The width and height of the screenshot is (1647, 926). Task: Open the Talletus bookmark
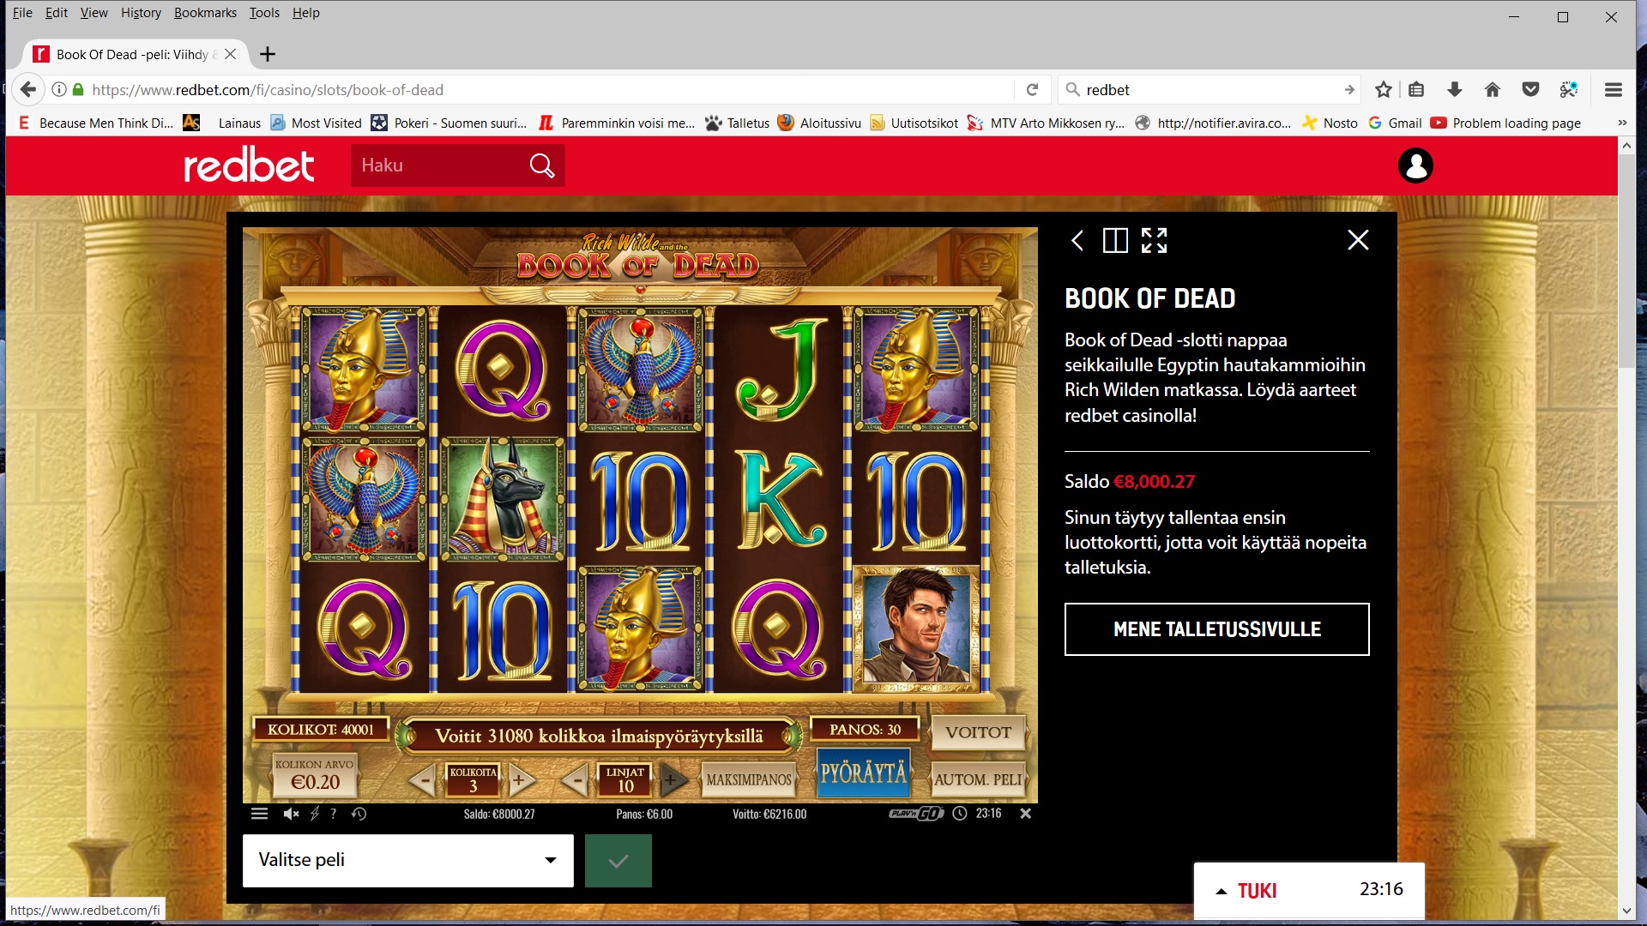coord(738,123)
